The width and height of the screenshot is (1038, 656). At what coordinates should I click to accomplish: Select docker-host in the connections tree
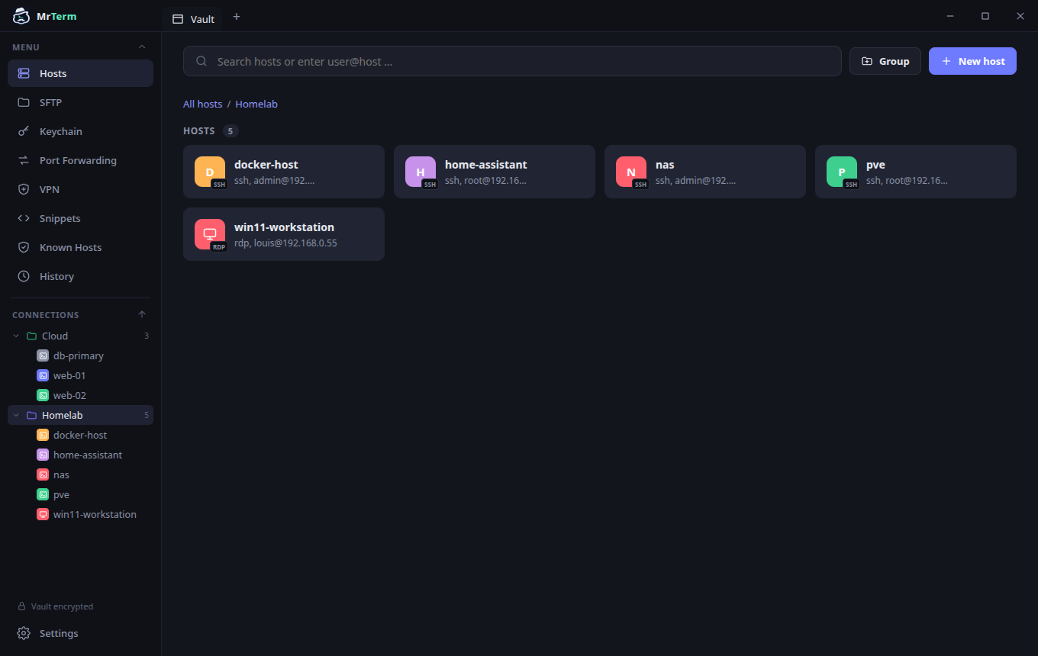click(80, 435)
